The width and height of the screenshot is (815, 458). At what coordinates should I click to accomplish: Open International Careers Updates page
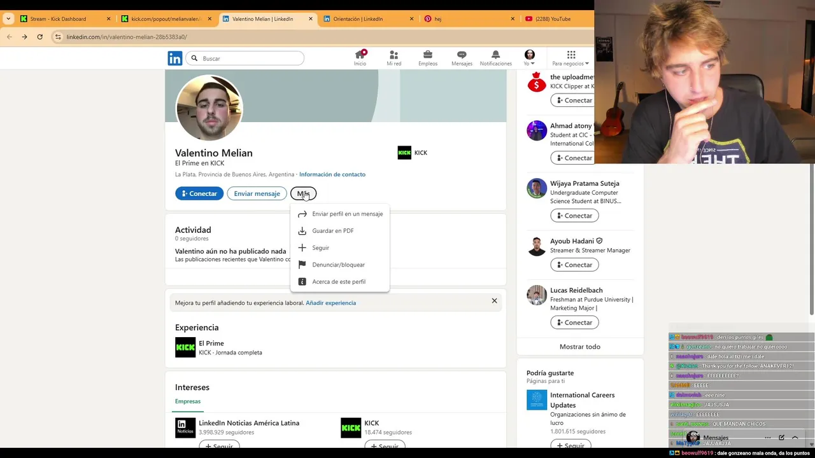(582, 400)
